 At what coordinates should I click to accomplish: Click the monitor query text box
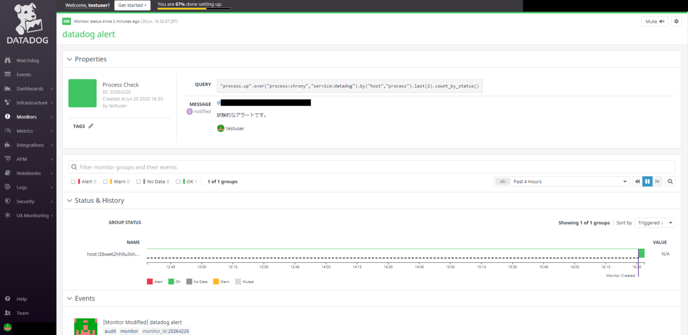[x=350, y=85]
